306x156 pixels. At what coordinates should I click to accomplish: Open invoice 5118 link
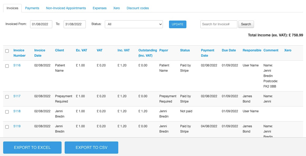click(17, 111)
